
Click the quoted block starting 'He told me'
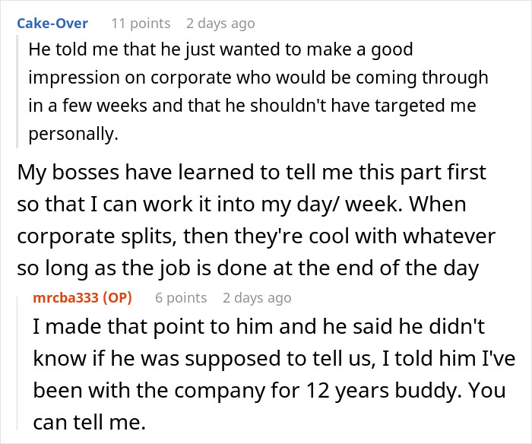click(258, 91)
